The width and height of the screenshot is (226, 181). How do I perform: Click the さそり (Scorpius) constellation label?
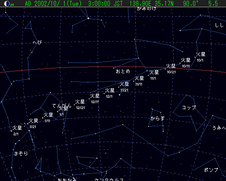coord(21,153)
